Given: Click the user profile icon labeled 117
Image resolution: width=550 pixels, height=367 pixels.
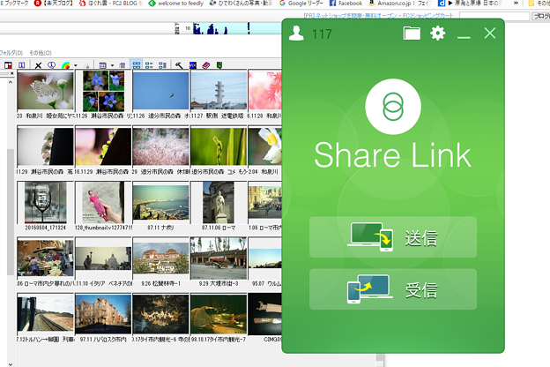Looking at the screenshot, I should [x=296, y=34].
